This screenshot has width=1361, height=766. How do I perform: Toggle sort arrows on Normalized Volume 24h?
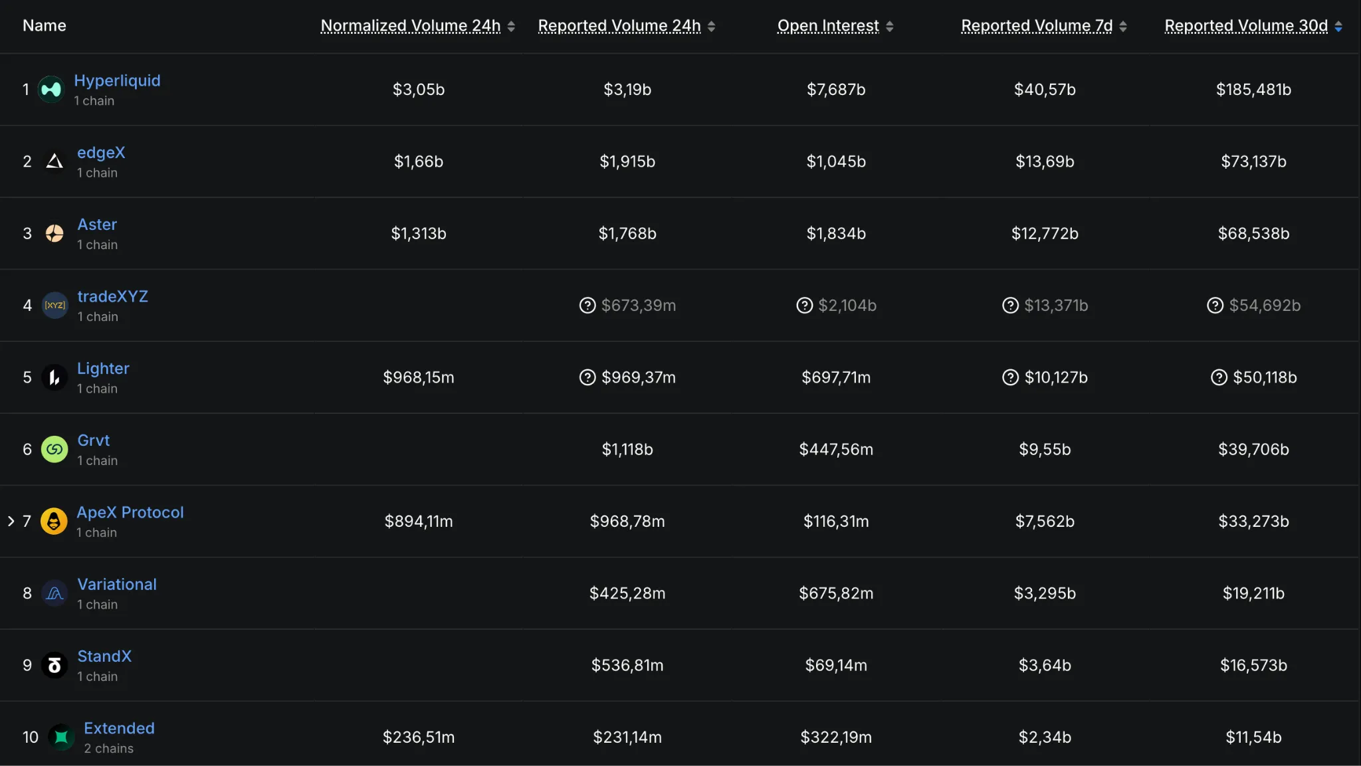pyautogui.click(x=512, y=25)
